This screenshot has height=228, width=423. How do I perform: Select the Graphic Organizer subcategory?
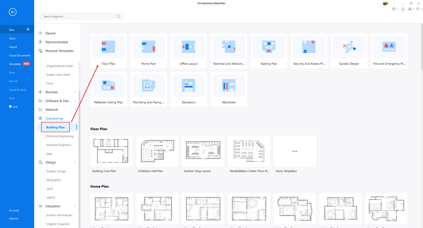coord(58,224)
